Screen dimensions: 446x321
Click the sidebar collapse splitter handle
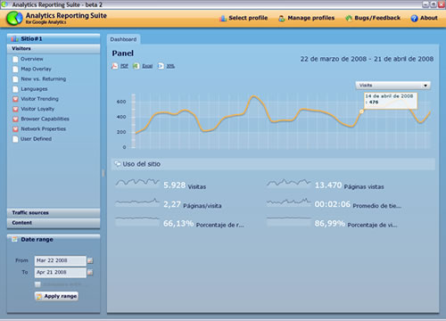coord(103,173)
